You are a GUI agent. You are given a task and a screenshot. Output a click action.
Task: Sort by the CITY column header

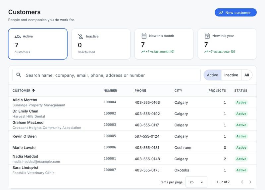point(178,91)
